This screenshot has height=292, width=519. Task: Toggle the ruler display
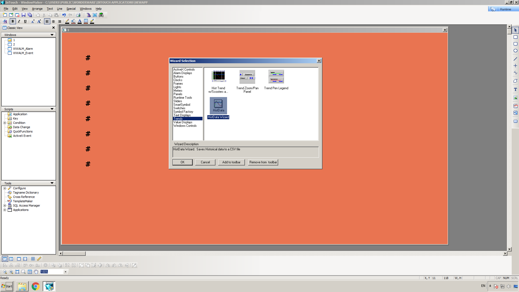tap(39, 259)
